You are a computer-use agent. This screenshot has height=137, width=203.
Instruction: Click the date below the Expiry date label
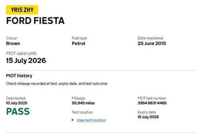click(148, 117)
